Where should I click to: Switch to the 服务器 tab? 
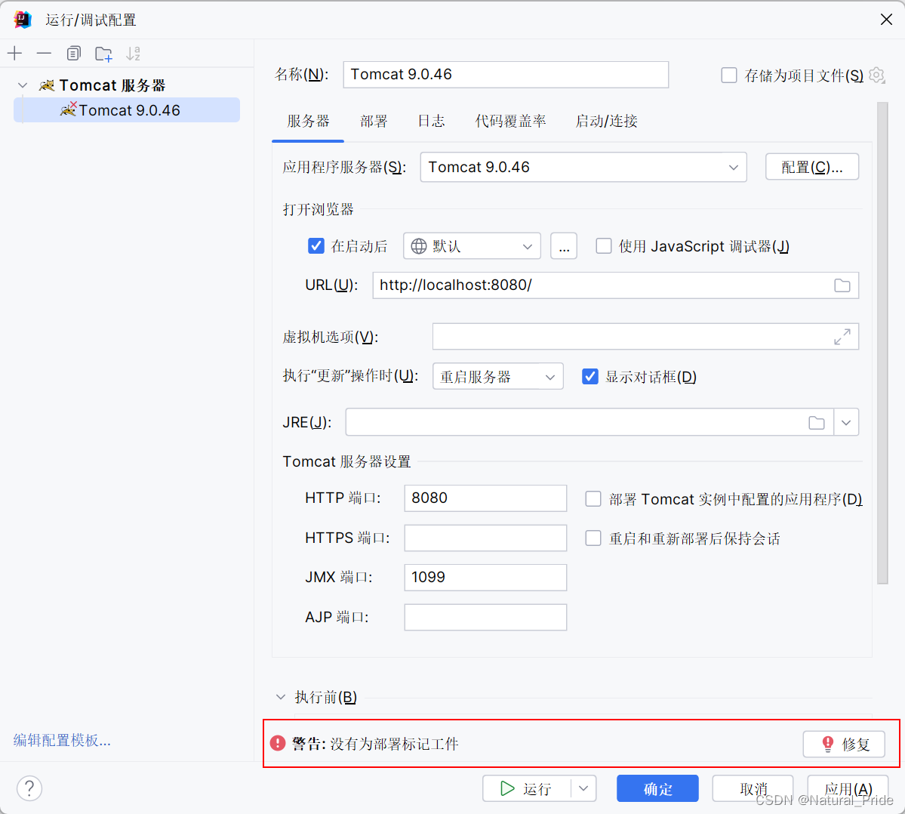click(x=308, y=122)
